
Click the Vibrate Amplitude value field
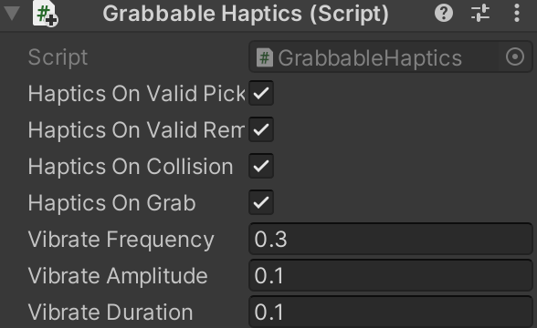(391, 275)
